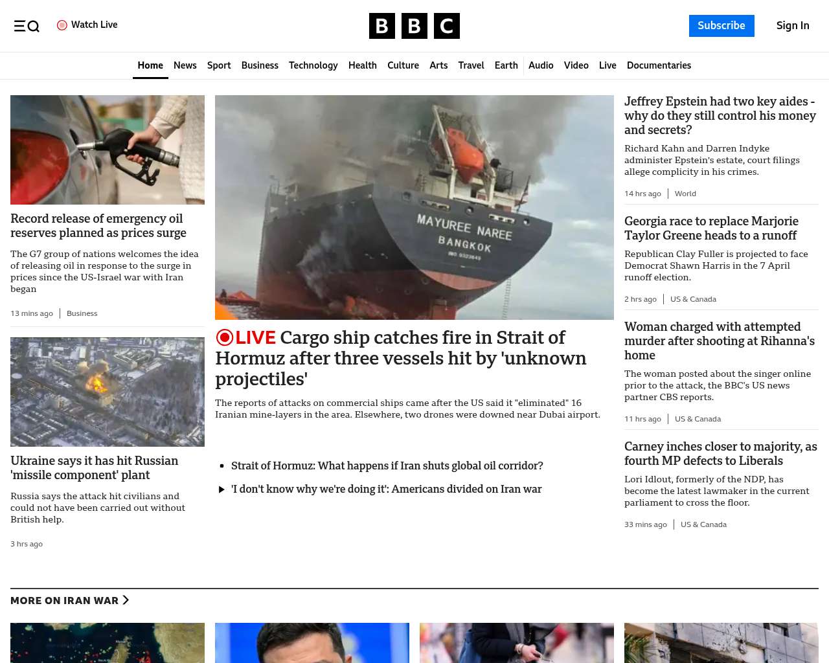Click the '14 hrs ago' timestamp
This screenshot has width=829, height=663.
pos(642,194)
